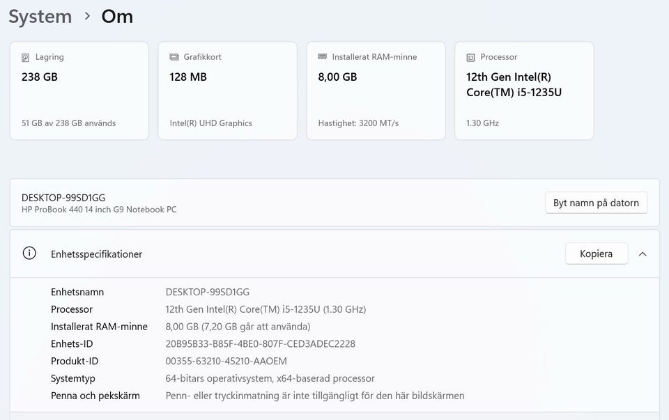Screen dimensions: 669x420
Task: Click the storage drive icon beside Lagring
Action: [x=26, y=57]
